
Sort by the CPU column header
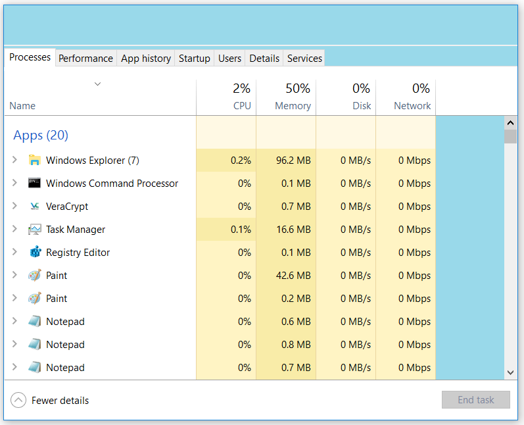(x=226, y=97)
